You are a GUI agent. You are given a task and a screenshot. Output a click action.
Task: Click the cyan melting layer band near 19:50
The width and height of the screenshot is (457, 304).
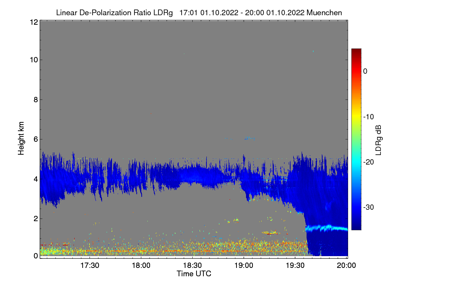328,228
